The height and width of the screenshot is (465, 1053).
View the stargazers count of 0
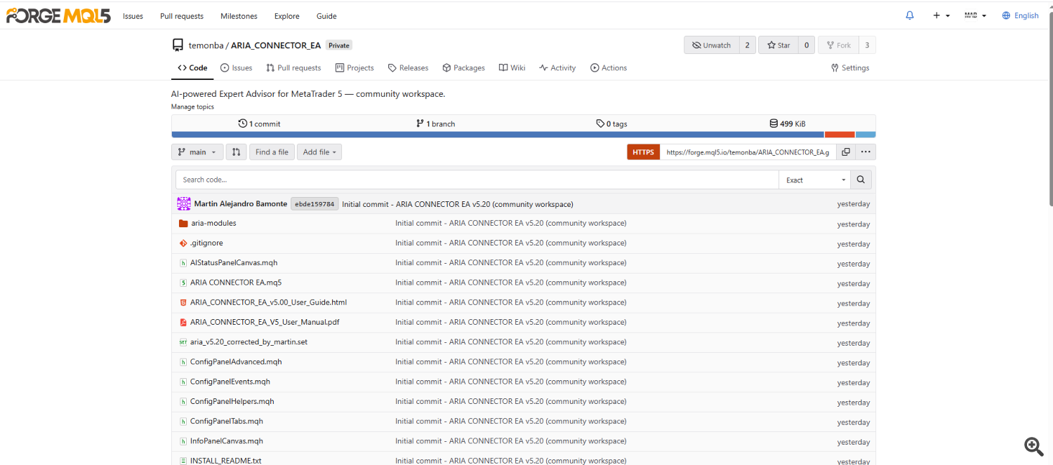coord(806,45)
